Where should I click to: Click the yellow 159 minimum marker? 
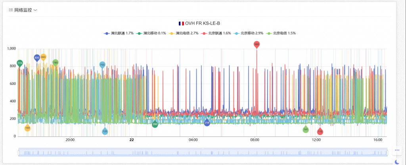(27, 128)
